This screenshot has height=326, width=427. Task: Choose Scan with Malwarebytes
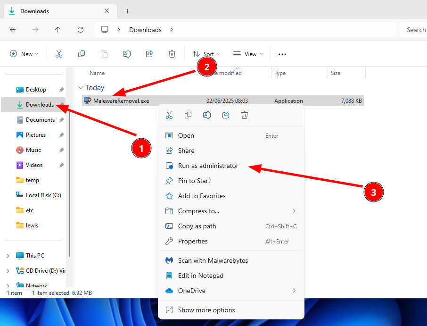point(213,260)
